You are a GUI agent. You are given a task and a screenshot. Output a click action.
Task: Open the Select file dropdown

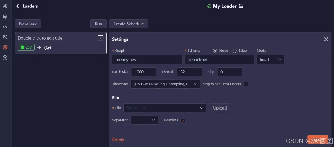tap(165, 108)
